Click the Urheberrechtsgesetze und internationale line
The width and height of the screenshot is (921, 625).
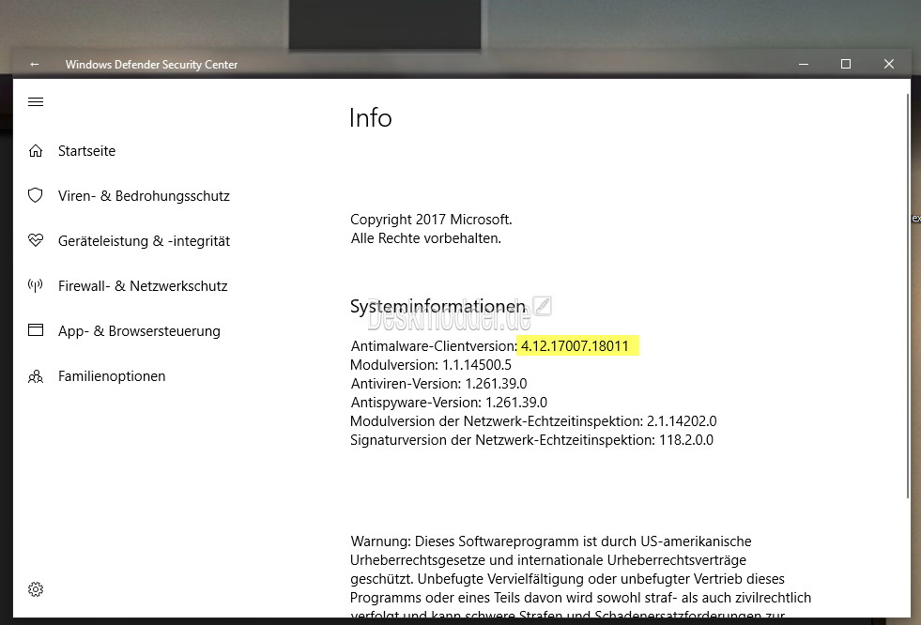pos(548,560)
